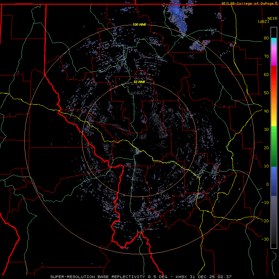Screen dimensions: 279x279
Task: Click the 10 value on the dBZ scale
Action: click(266, 166)
